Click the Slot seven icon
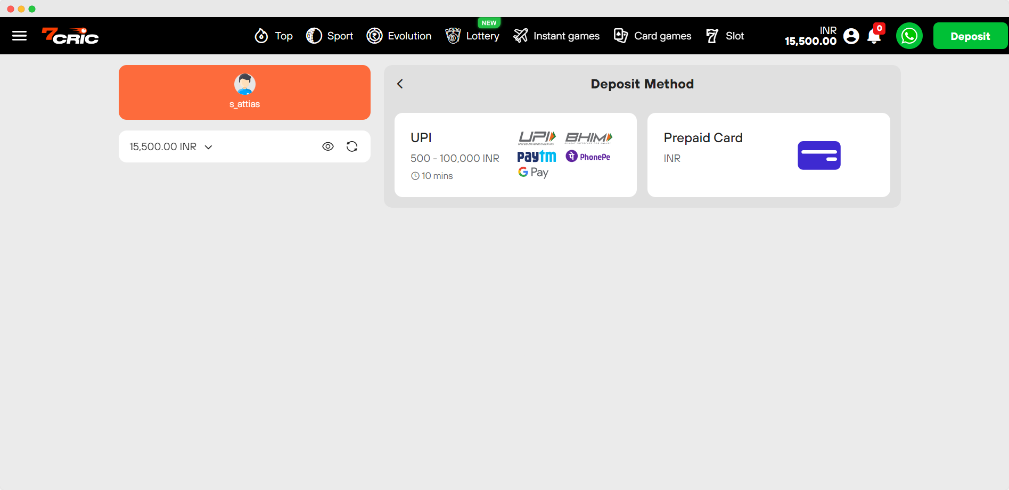Image resolution: width=1009 pixels, height=490 pixels. 712,36
